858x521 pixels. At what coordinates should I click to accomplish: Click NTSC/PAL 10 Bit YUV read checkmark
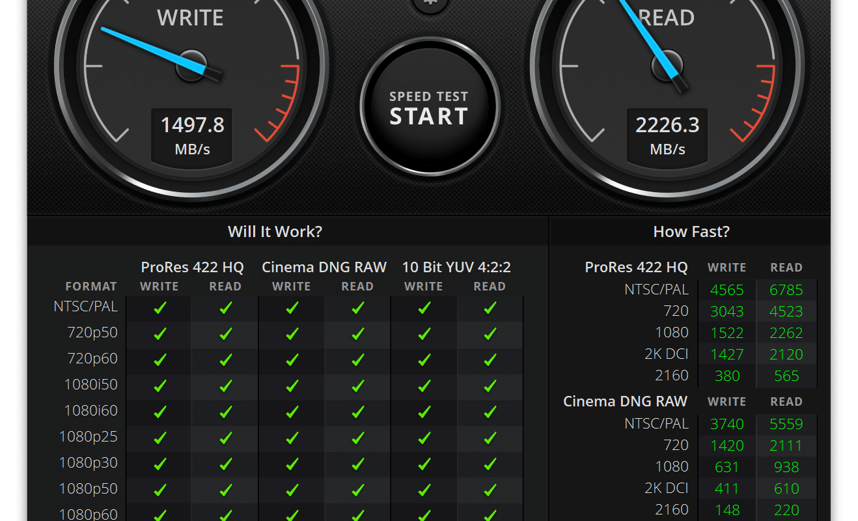tap(490, 307)
